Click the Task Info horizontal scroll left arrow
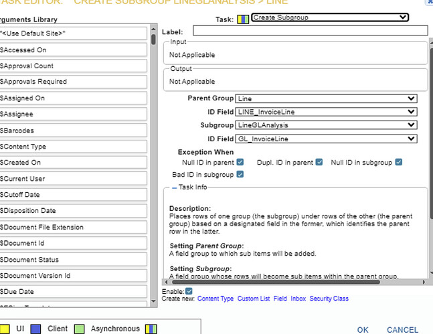The width and height of the screenshot is (433, 334). point(166,282)
